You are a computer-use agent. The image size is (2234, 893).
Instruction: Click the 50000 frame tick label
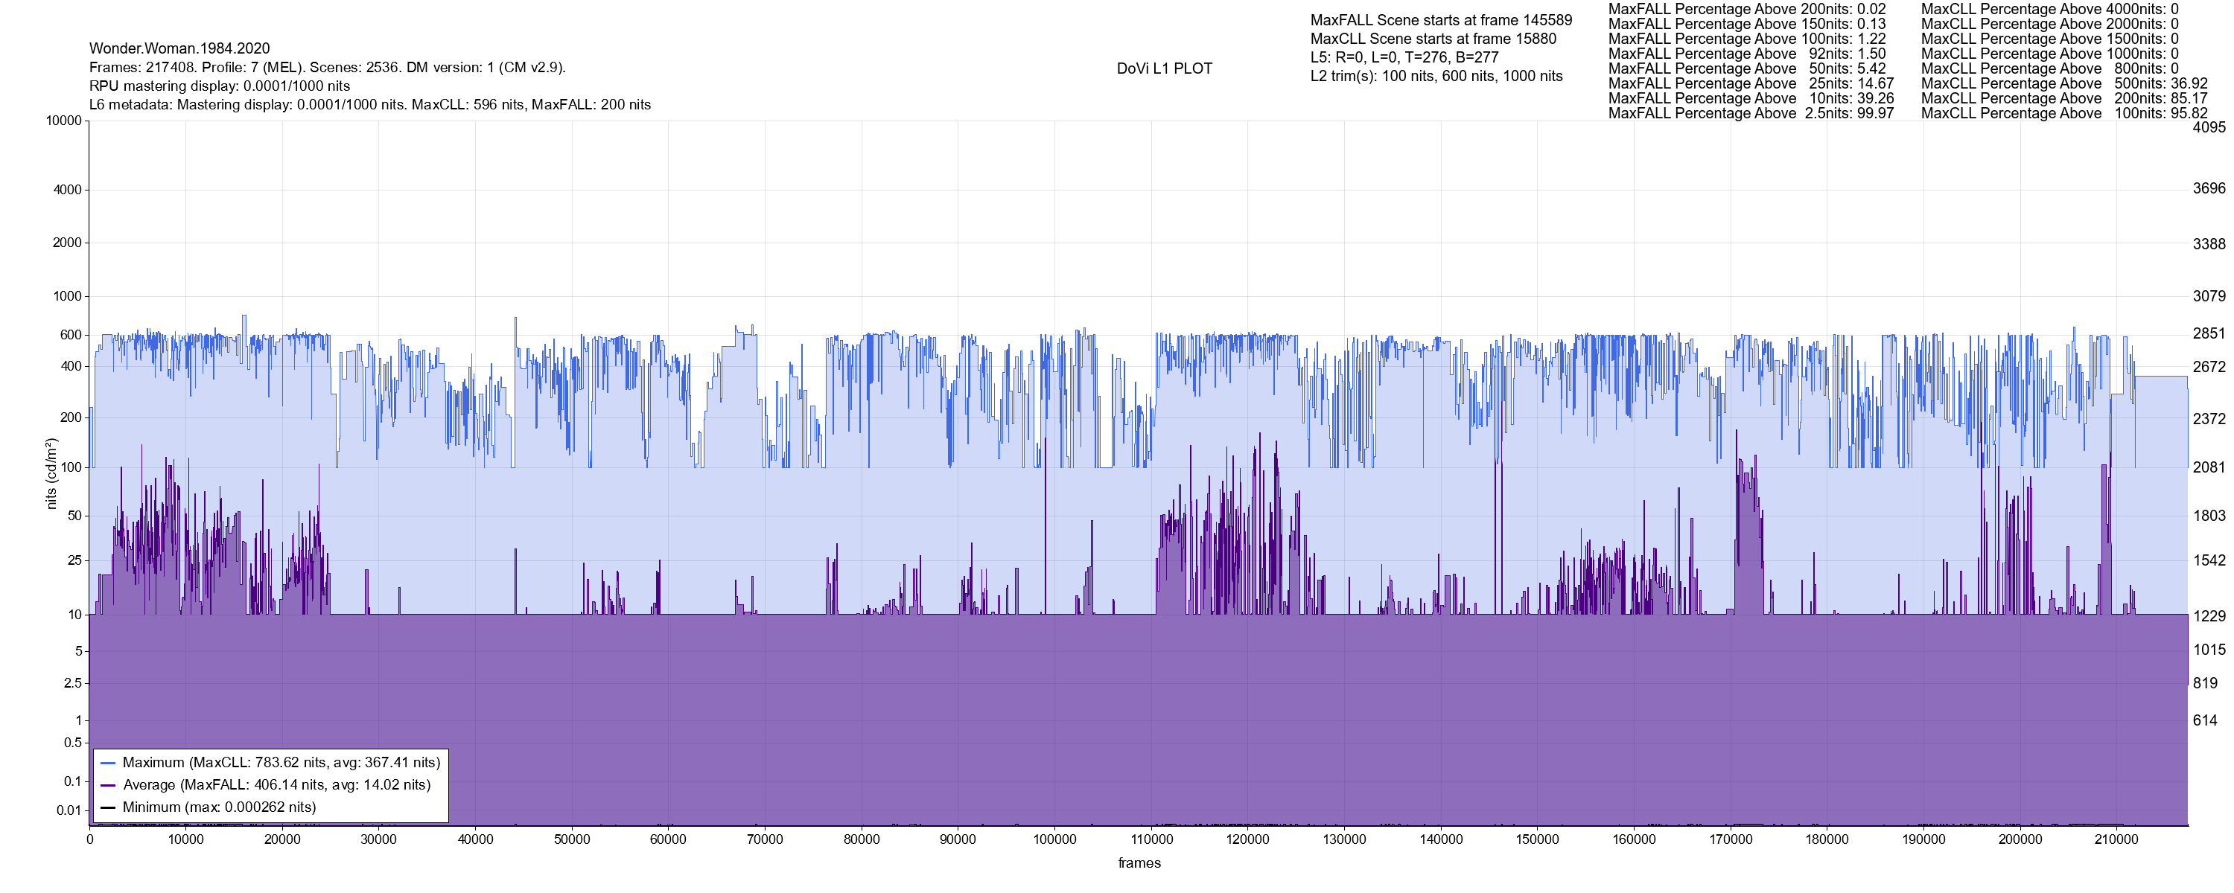coord(571,839)
